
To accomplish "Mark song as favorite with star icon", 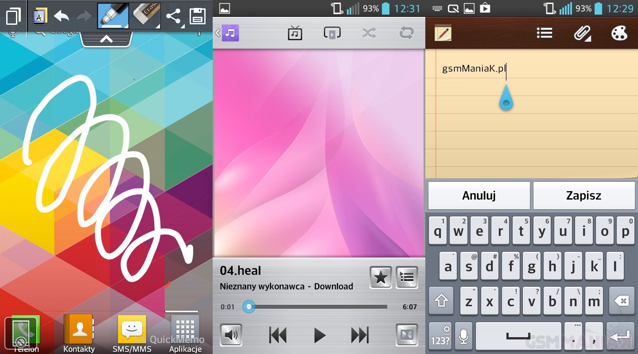I will point(380,277).
